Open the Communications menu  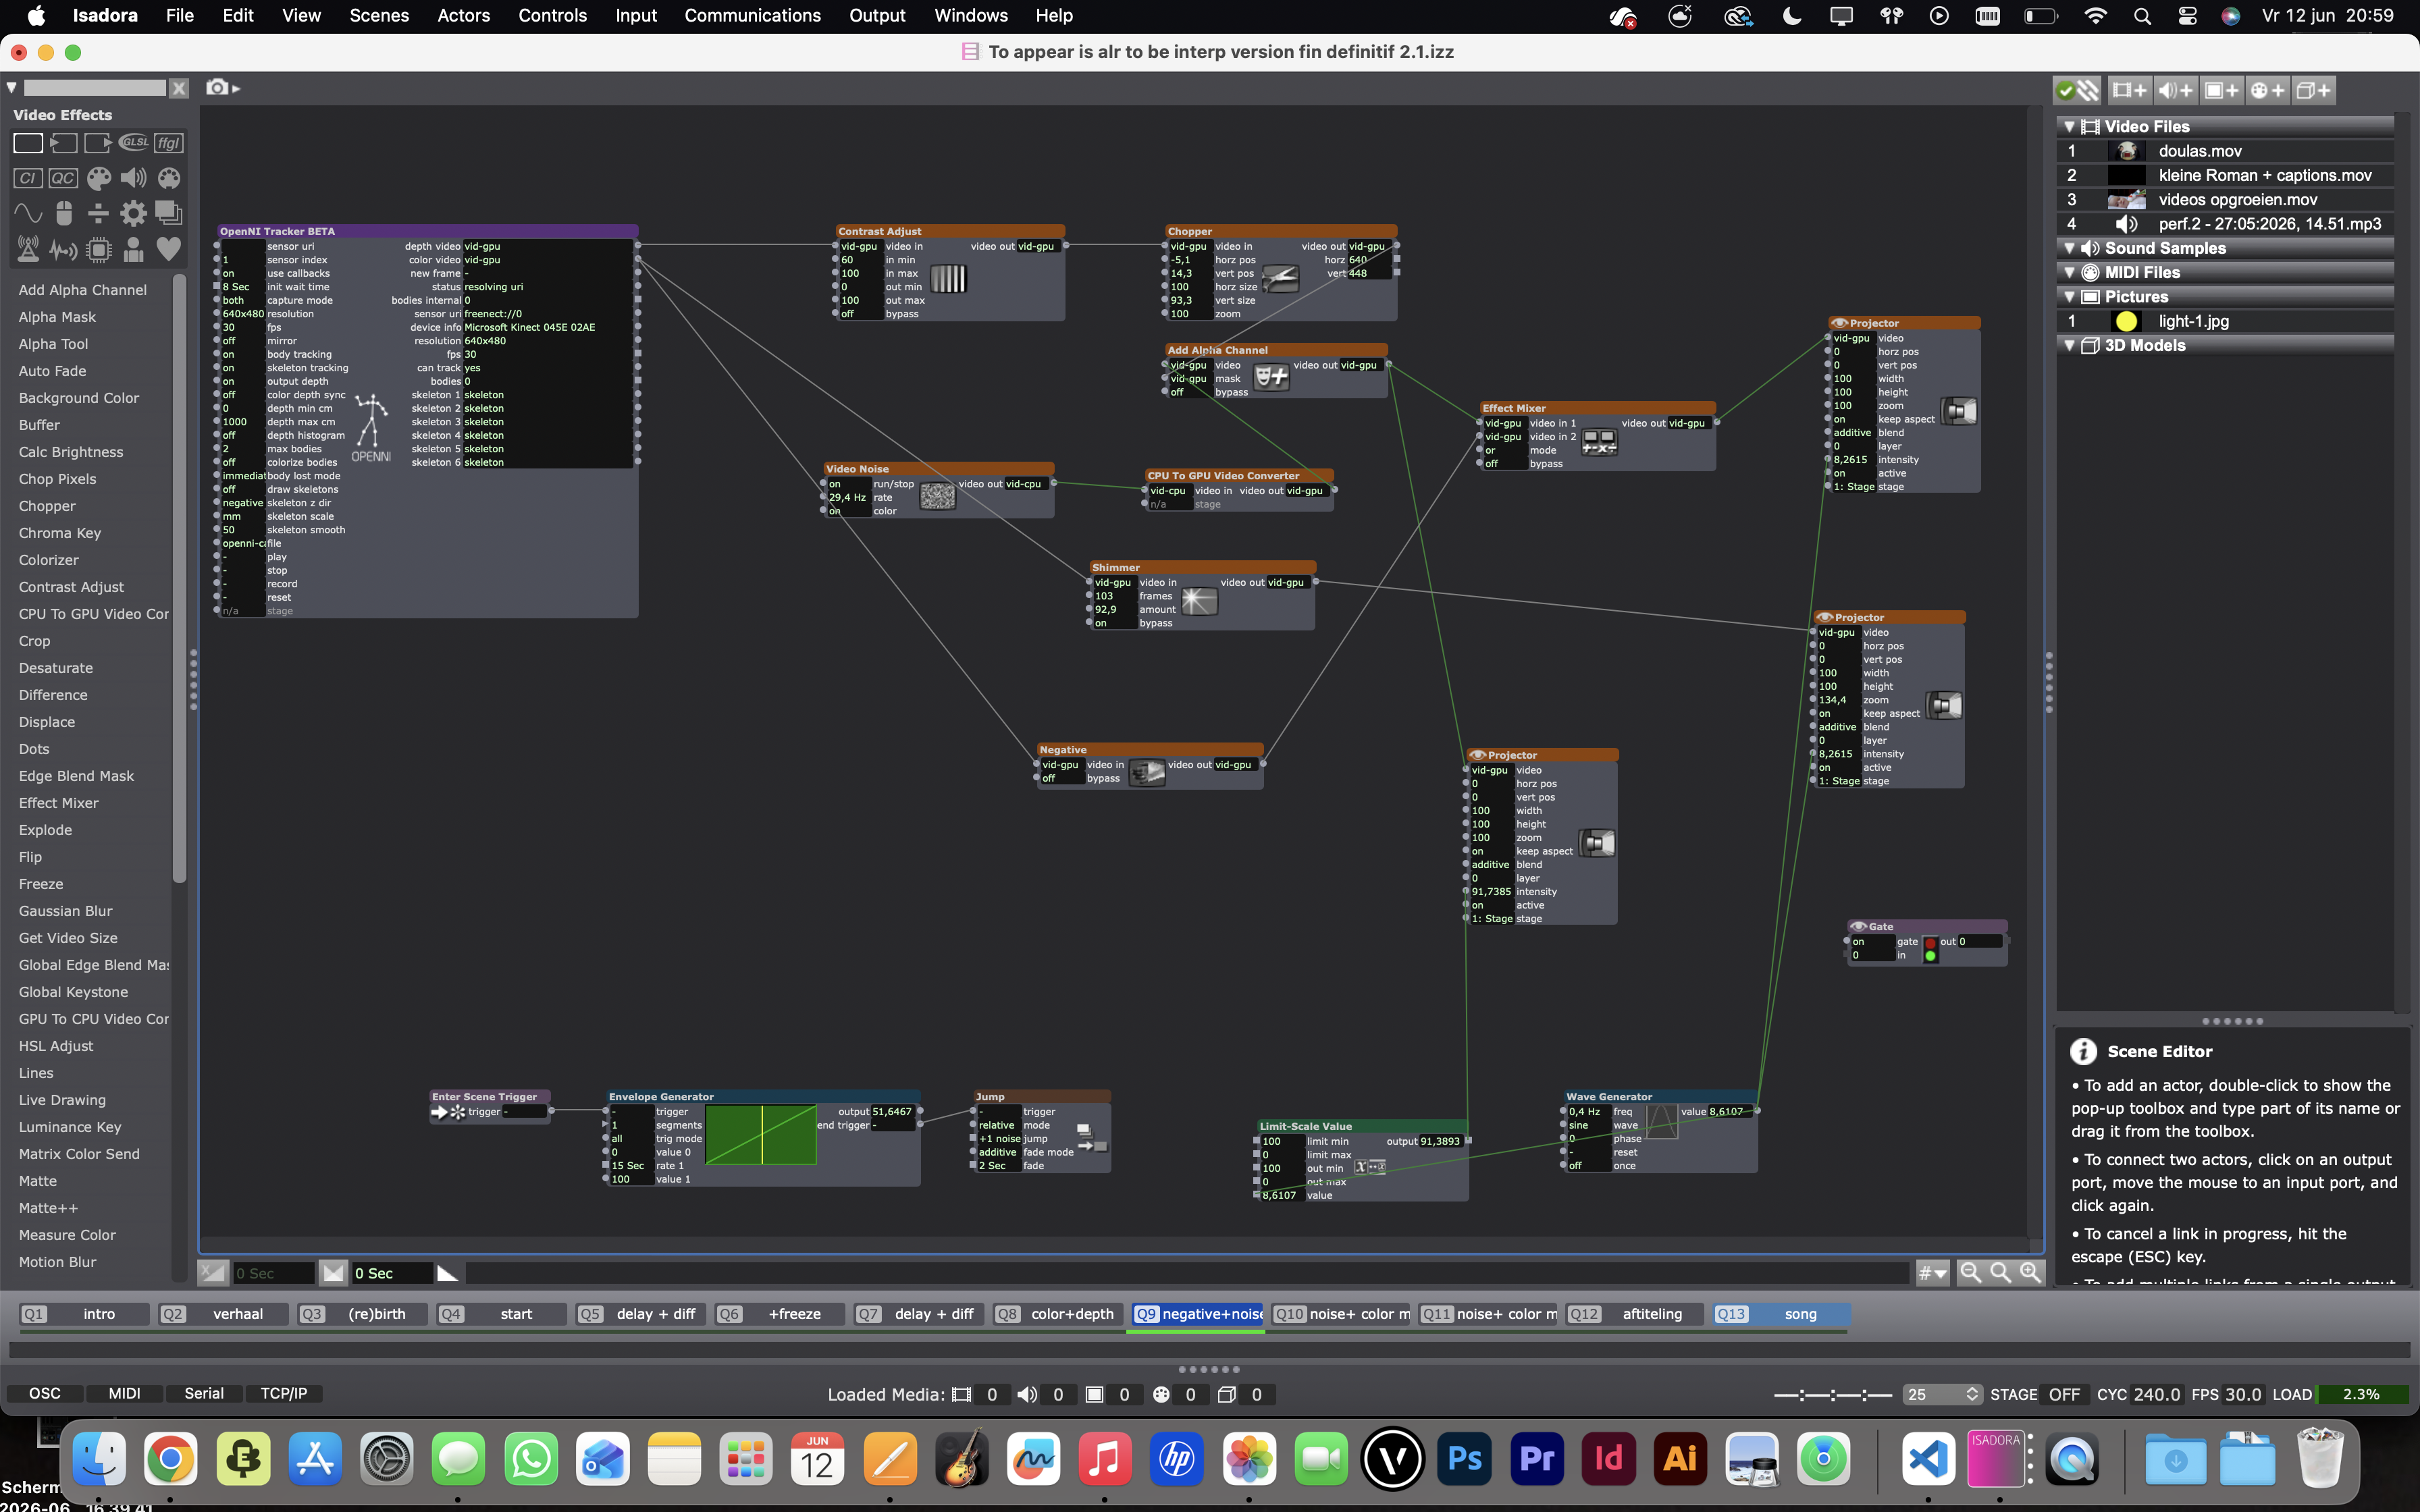tap(753, 15)
